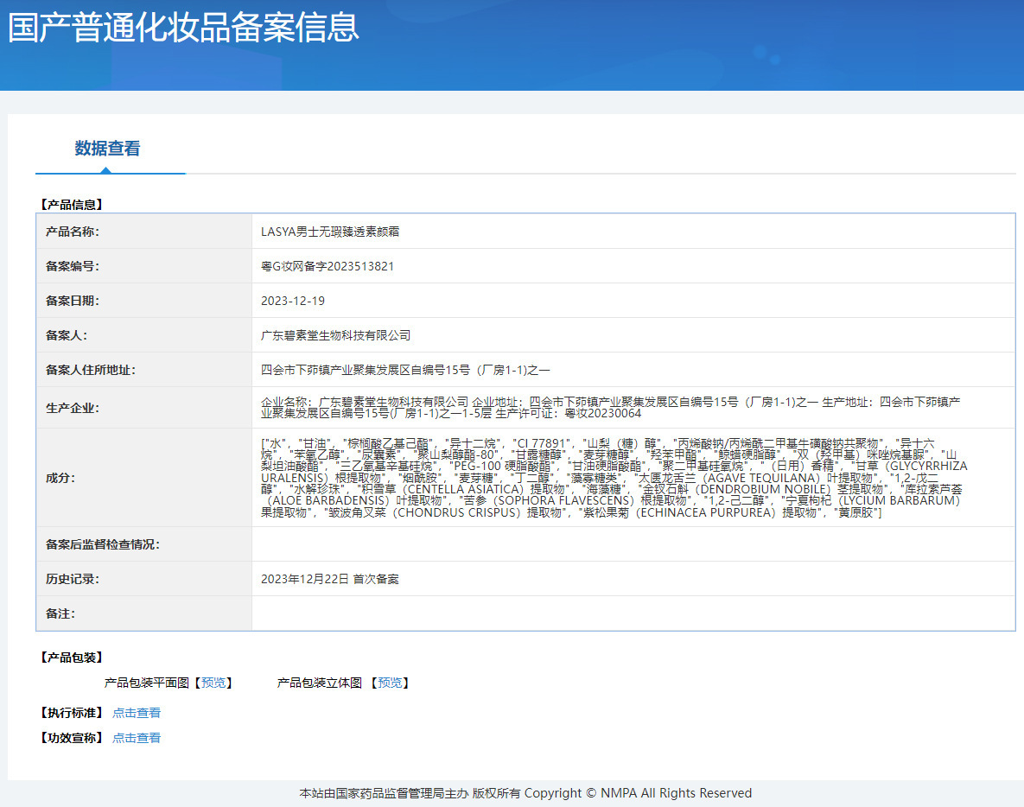Click 点击查看 next to 执行标准
This screenshot has height=807, width=1024.
(x=137, y=713)
